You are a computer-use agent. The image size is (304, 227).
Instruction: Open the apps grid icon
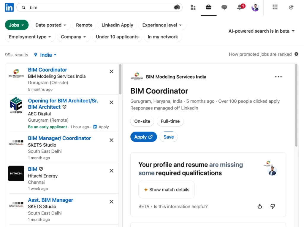tap(275, 7)
